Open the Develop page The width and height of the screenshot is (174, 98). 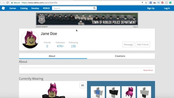pyautogui.click(x=35, y=8)
